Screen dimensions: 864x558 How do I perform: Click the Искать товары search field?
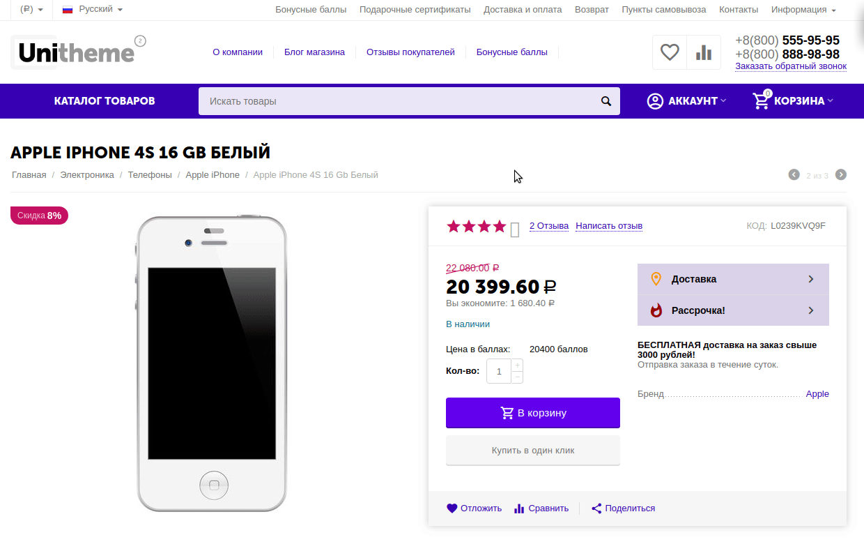[397, 101]
